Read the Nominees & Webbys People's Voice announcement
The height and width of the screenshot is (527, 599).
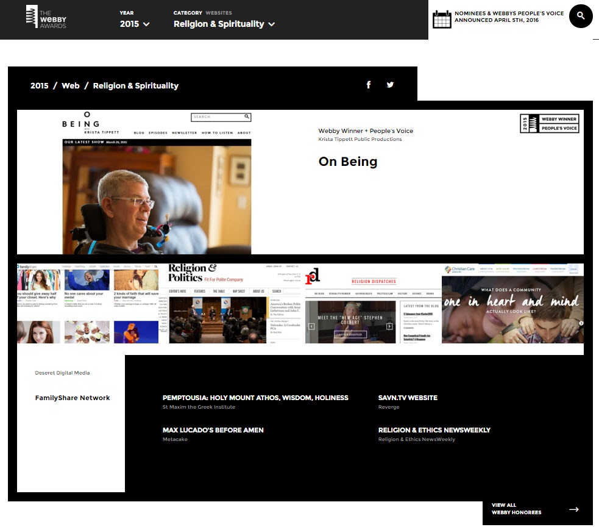click(x=509, y=16)
